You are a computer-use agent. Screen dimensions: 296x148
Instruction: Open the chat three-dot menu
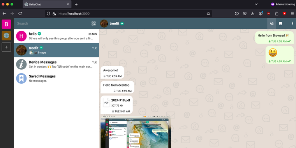point(292,24)
